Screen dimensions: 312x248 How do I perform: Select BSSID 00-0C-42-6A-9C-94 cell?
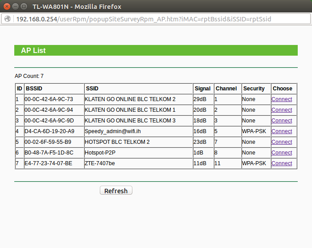tap(54, 110)
